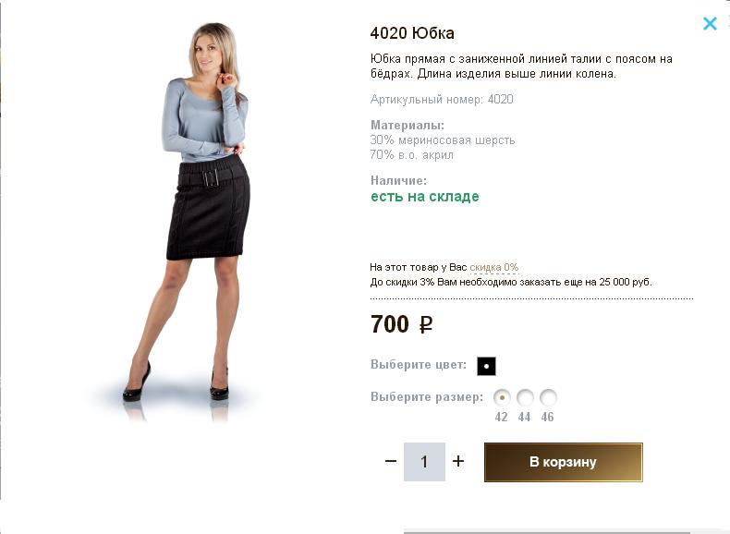
Task: Click the "До скидки 3%" notice text
Action: click(511, 282)
